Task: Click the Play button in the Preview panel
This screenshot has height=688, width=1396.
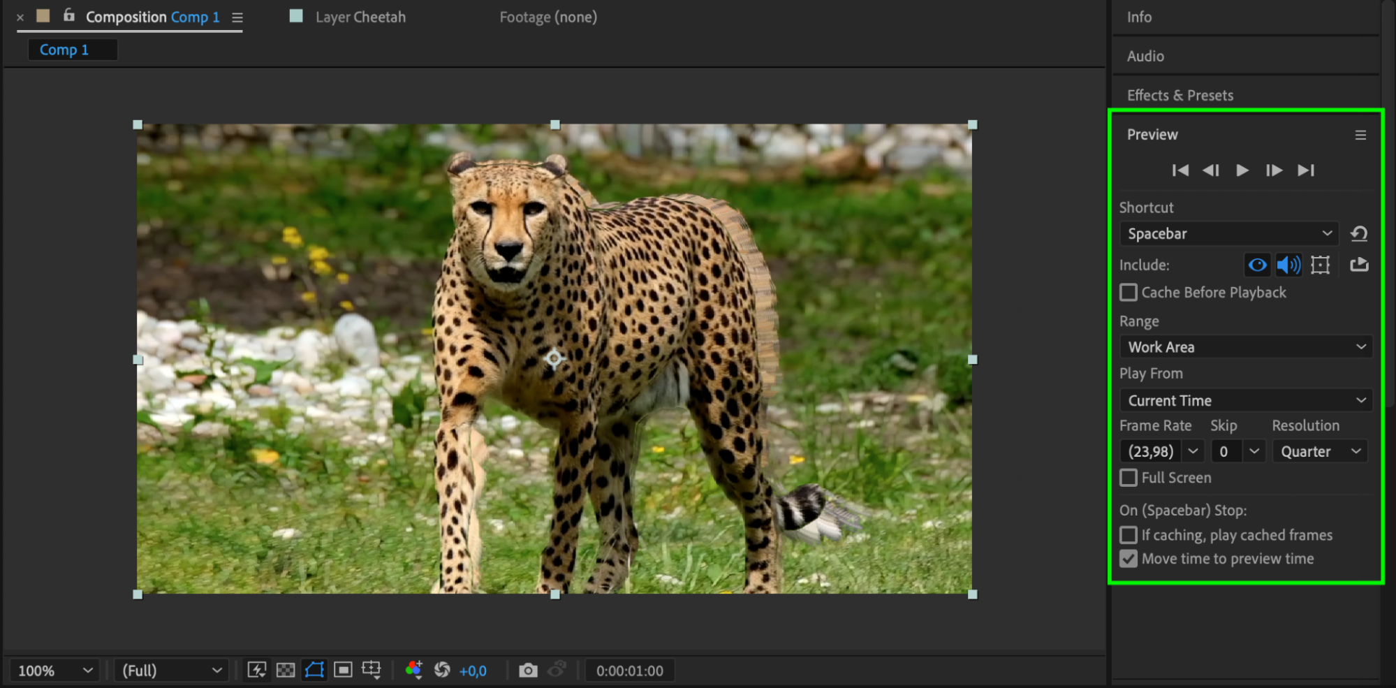Action: click(x=1242, y=170)
